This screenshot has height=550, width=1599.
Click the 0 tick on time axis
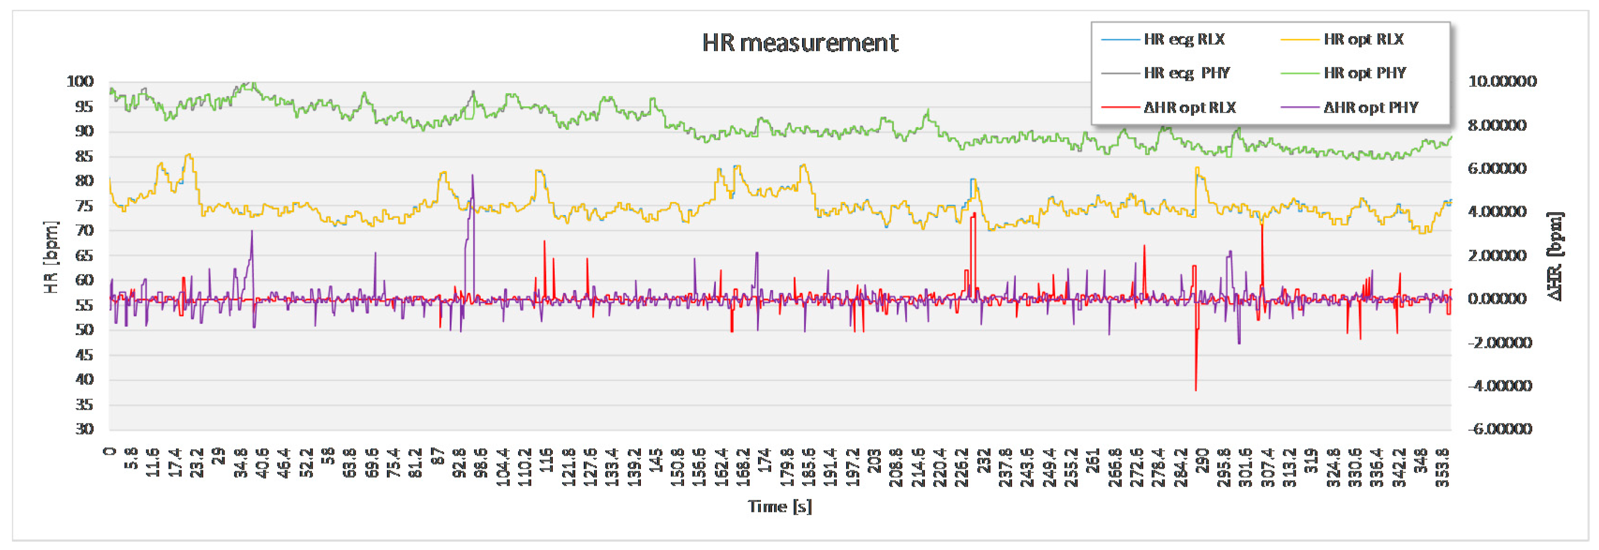click(111, 451)
